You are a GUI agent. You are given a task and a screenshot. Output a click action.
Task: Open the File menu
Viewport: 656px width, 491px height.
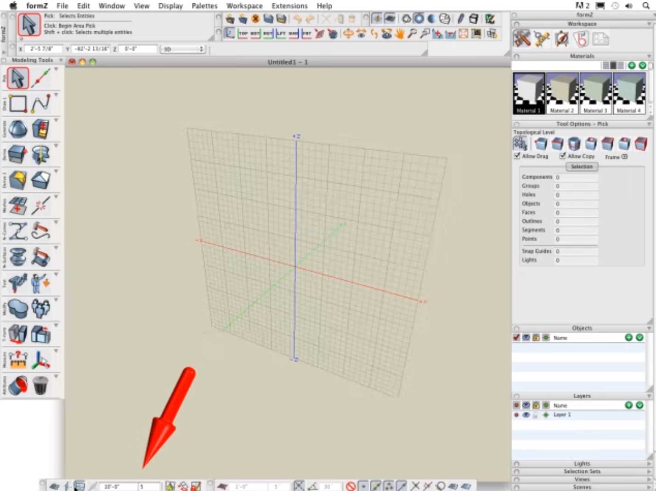point(62,6)
